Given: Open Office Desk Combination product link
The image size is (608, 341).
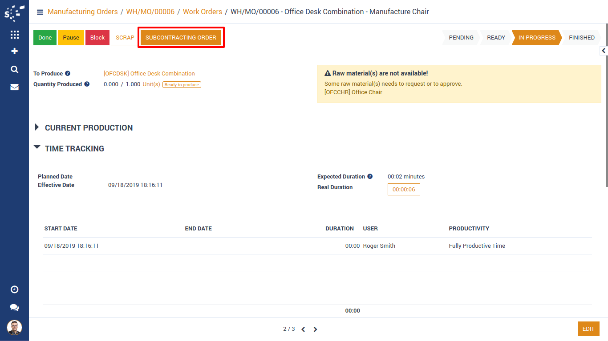Looking at the screenshot, I should tap(149, 74).
